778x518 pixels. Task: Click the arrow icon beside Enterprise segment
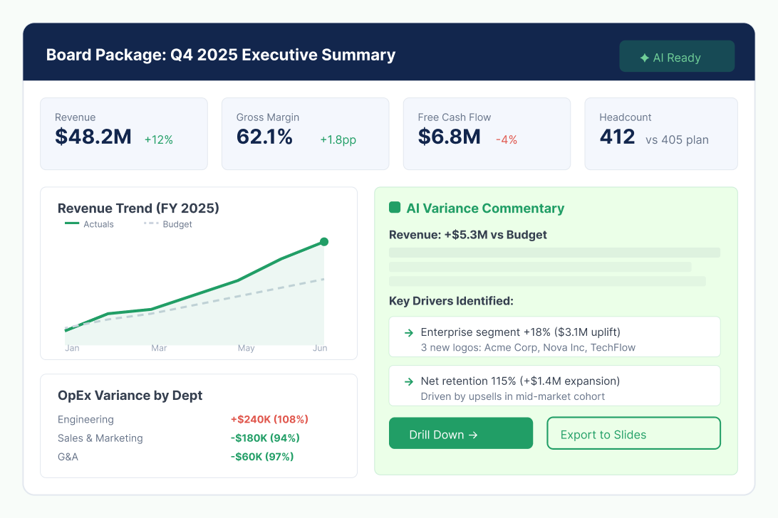tap(409, 332)
